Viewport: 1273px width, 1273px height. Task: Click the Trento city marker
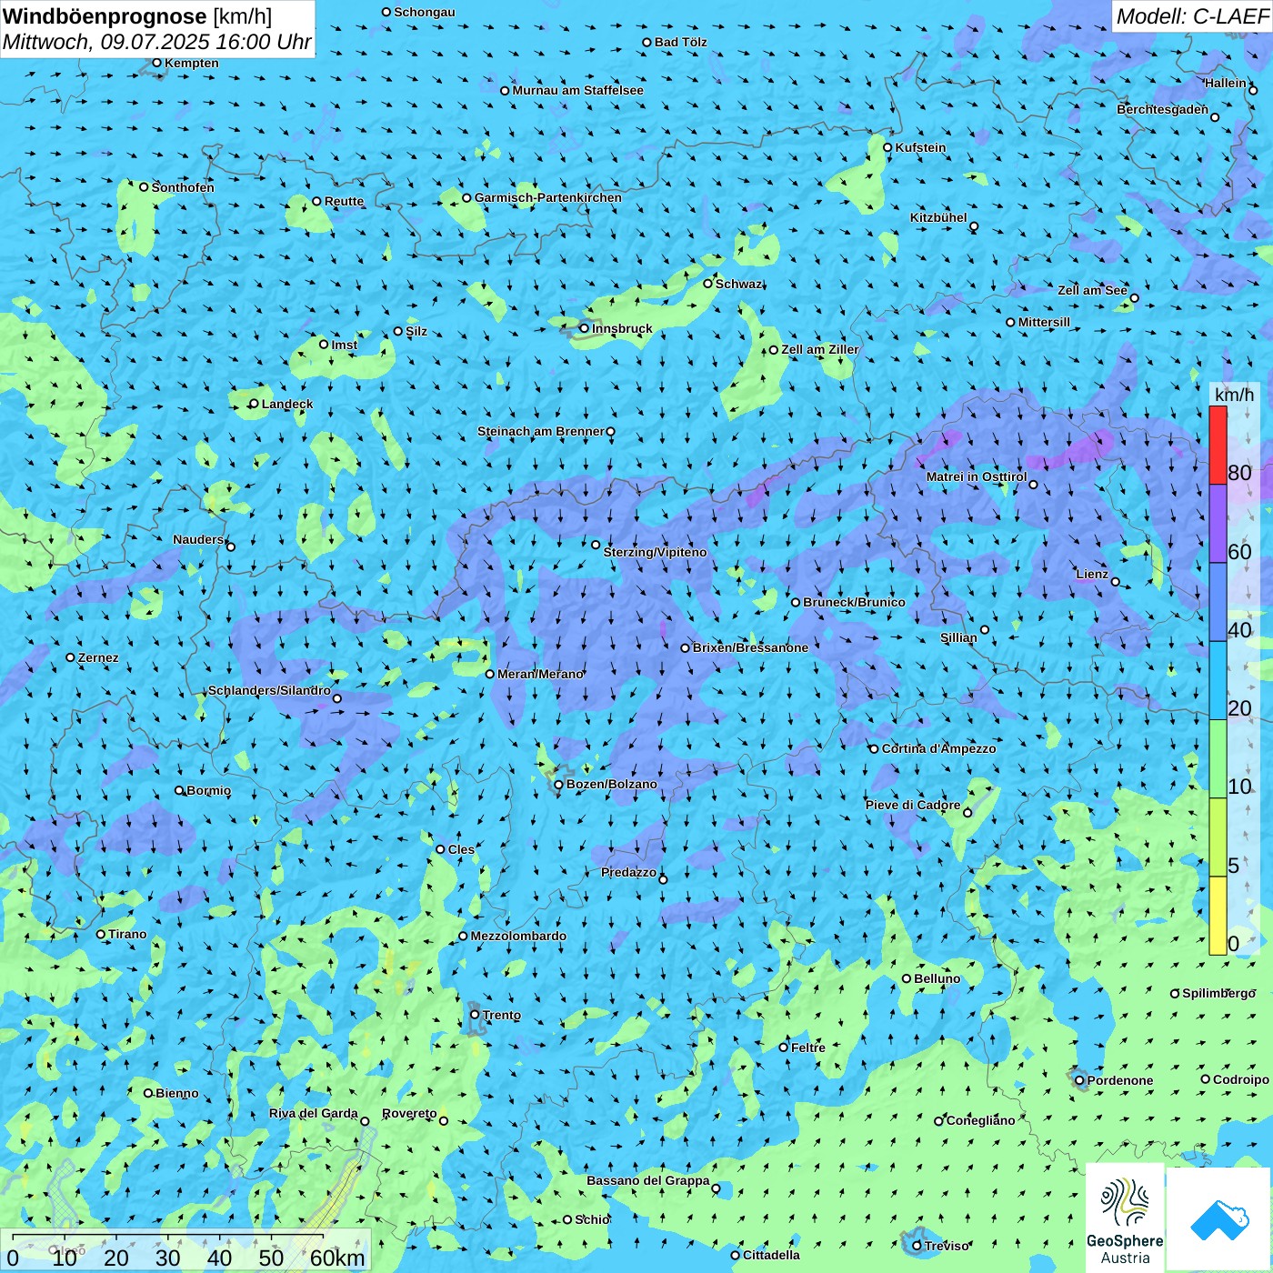(475, 1015)
